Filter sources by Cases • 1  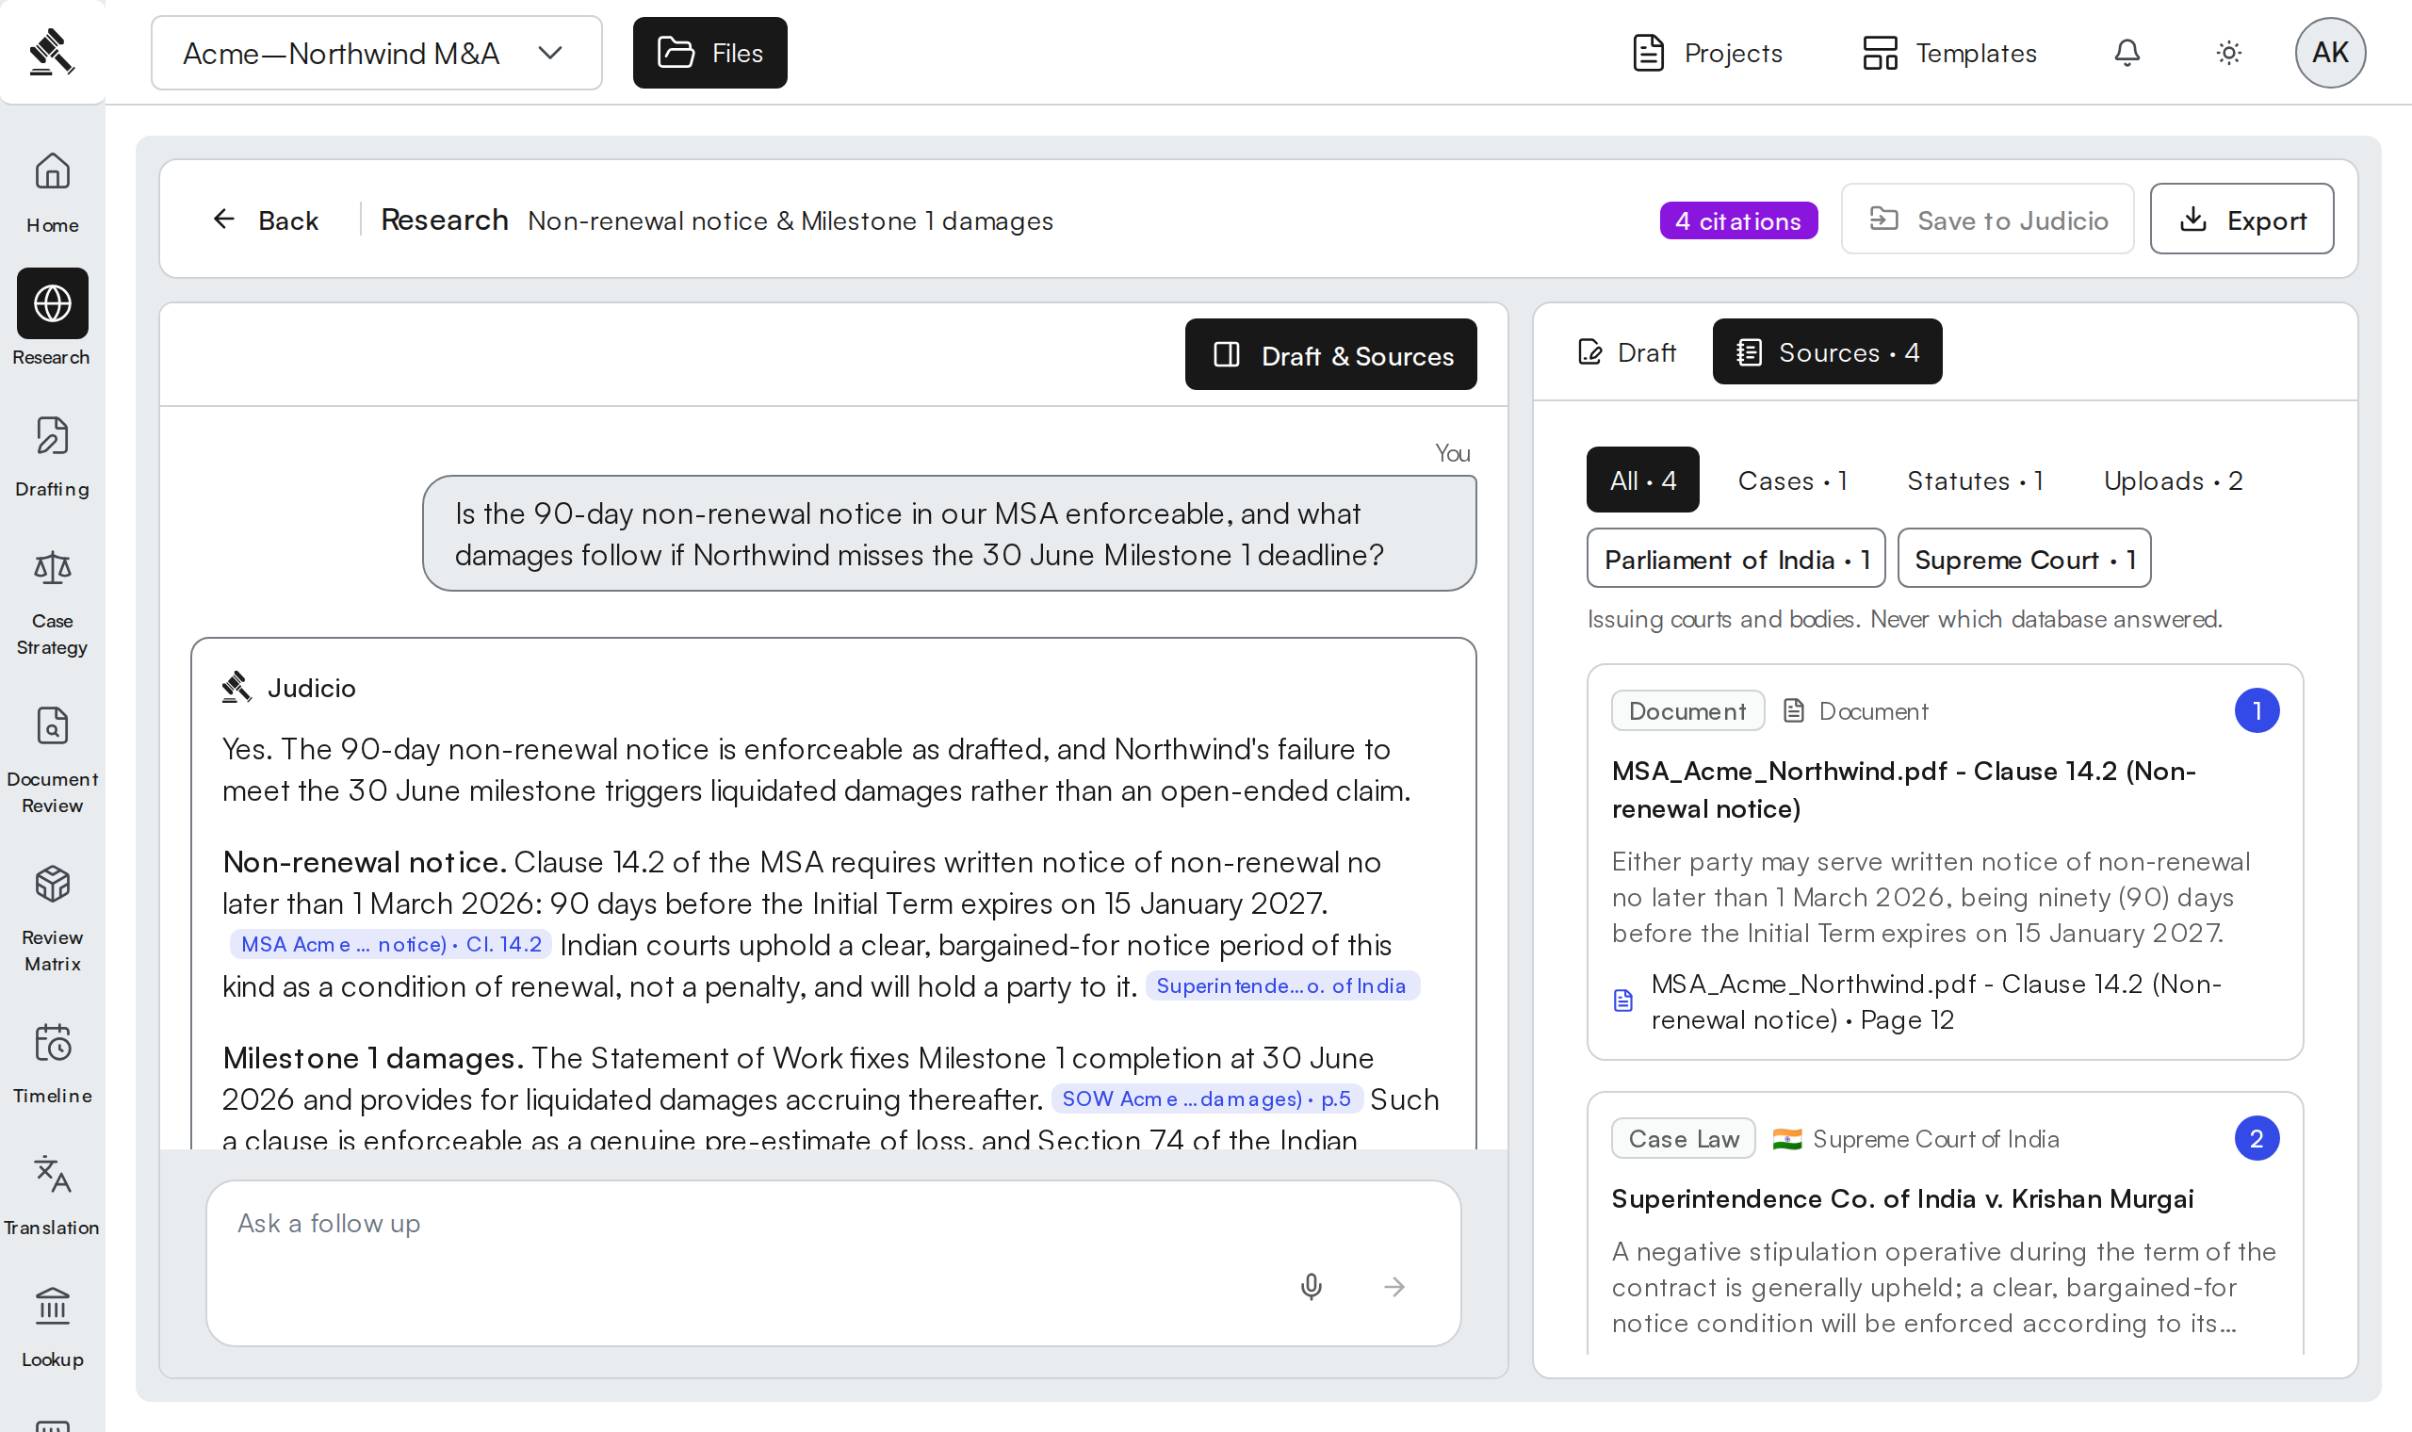click(1793, 480)
